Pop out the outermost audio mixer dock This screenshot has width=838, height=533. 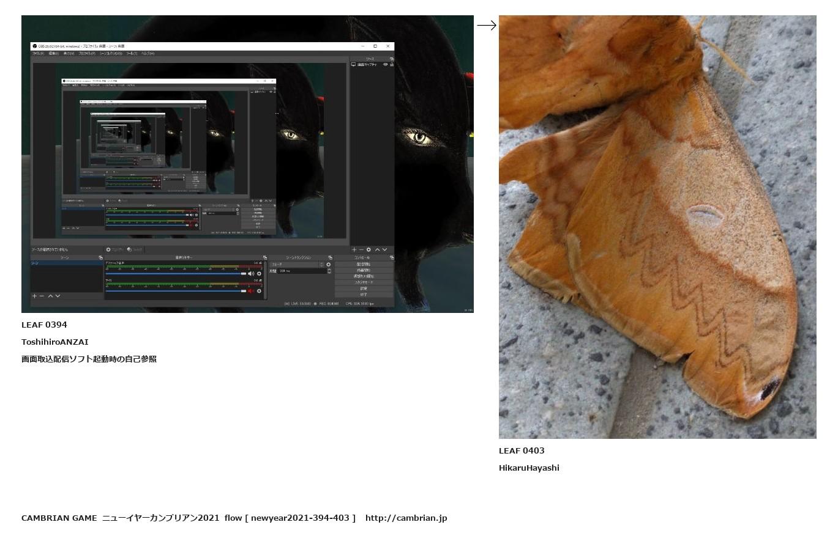pyautogui.click(x=264, y=258)
